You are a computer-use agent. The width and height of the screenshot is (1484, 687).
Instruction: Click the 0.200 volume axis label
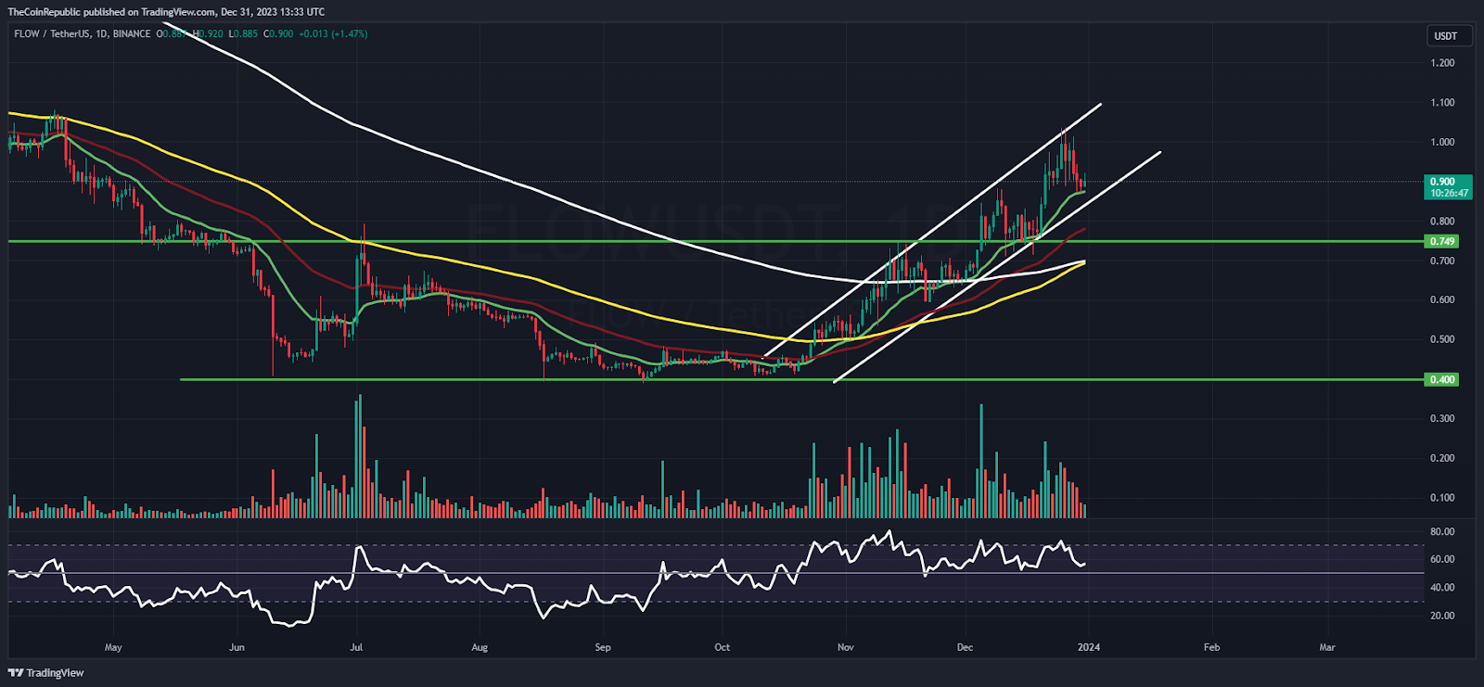pyautogui.click(x=1442, y=458)
